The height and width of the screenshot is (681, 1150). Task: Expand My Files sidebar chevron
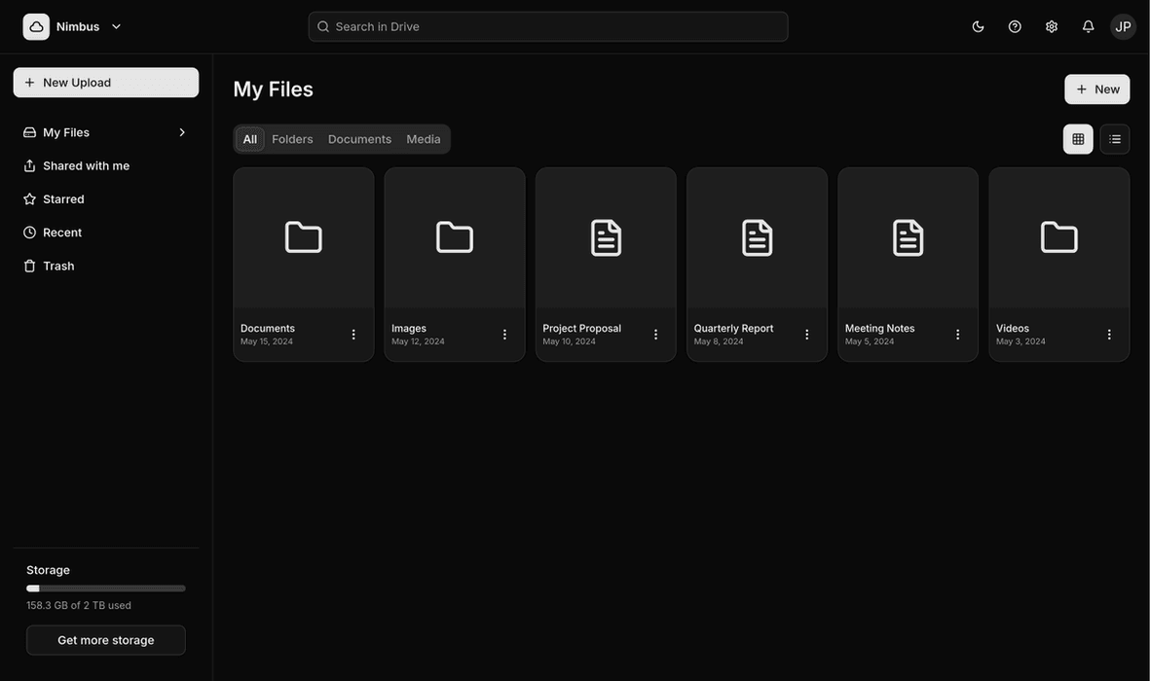[182, 132]
